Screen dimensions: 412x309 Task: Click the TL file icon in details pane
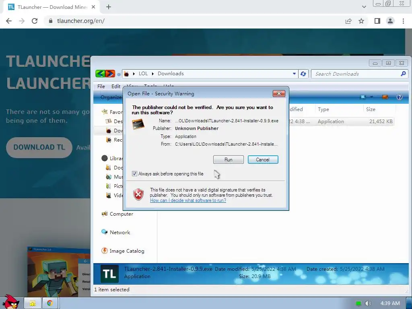[109, 274]
